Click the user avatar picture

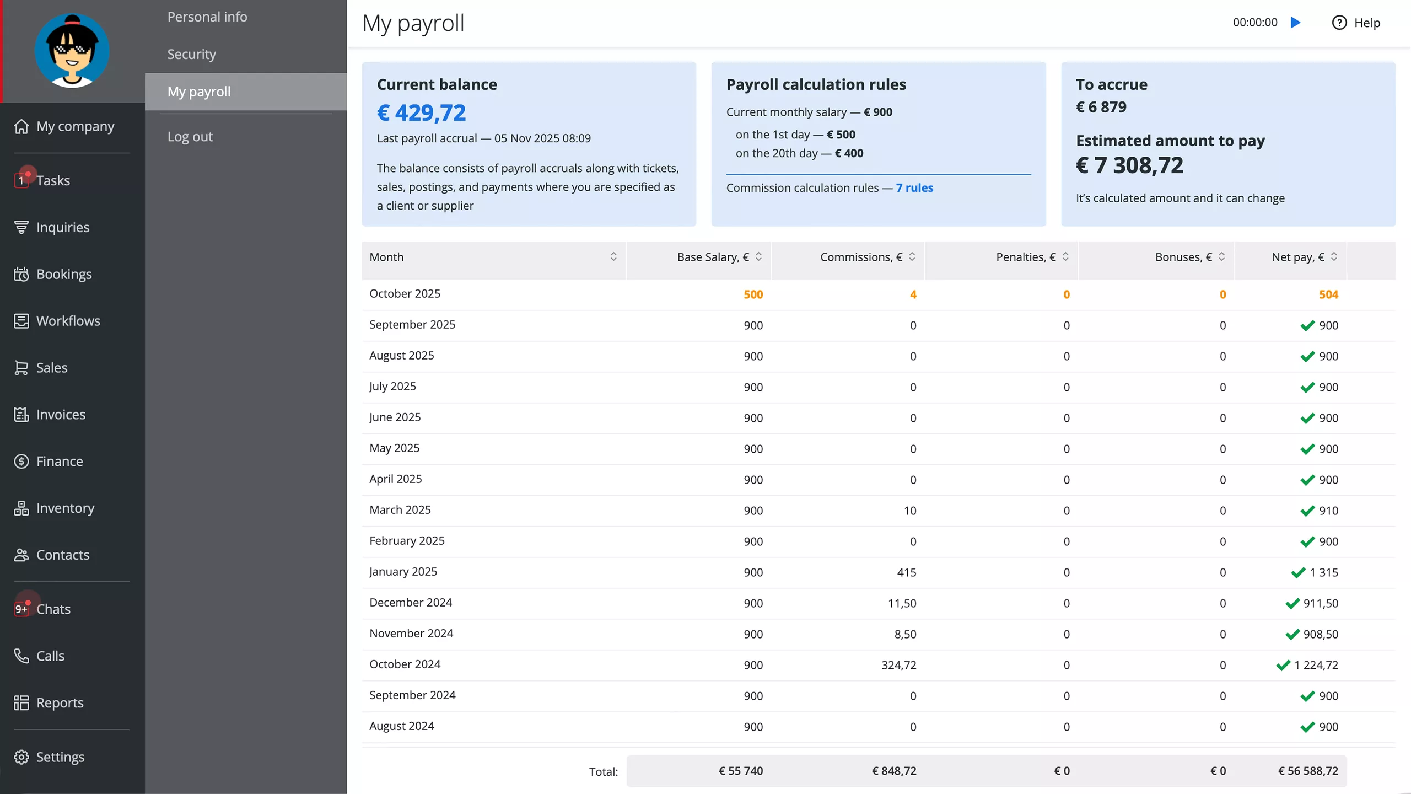(72, 51)
